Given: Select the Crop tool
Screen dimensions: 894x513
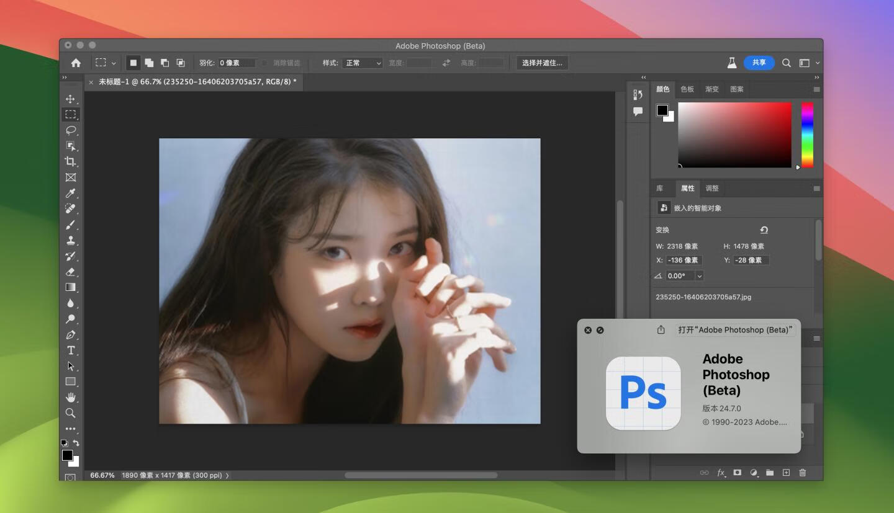Looking at the screenshot, I should pos(70,162).
